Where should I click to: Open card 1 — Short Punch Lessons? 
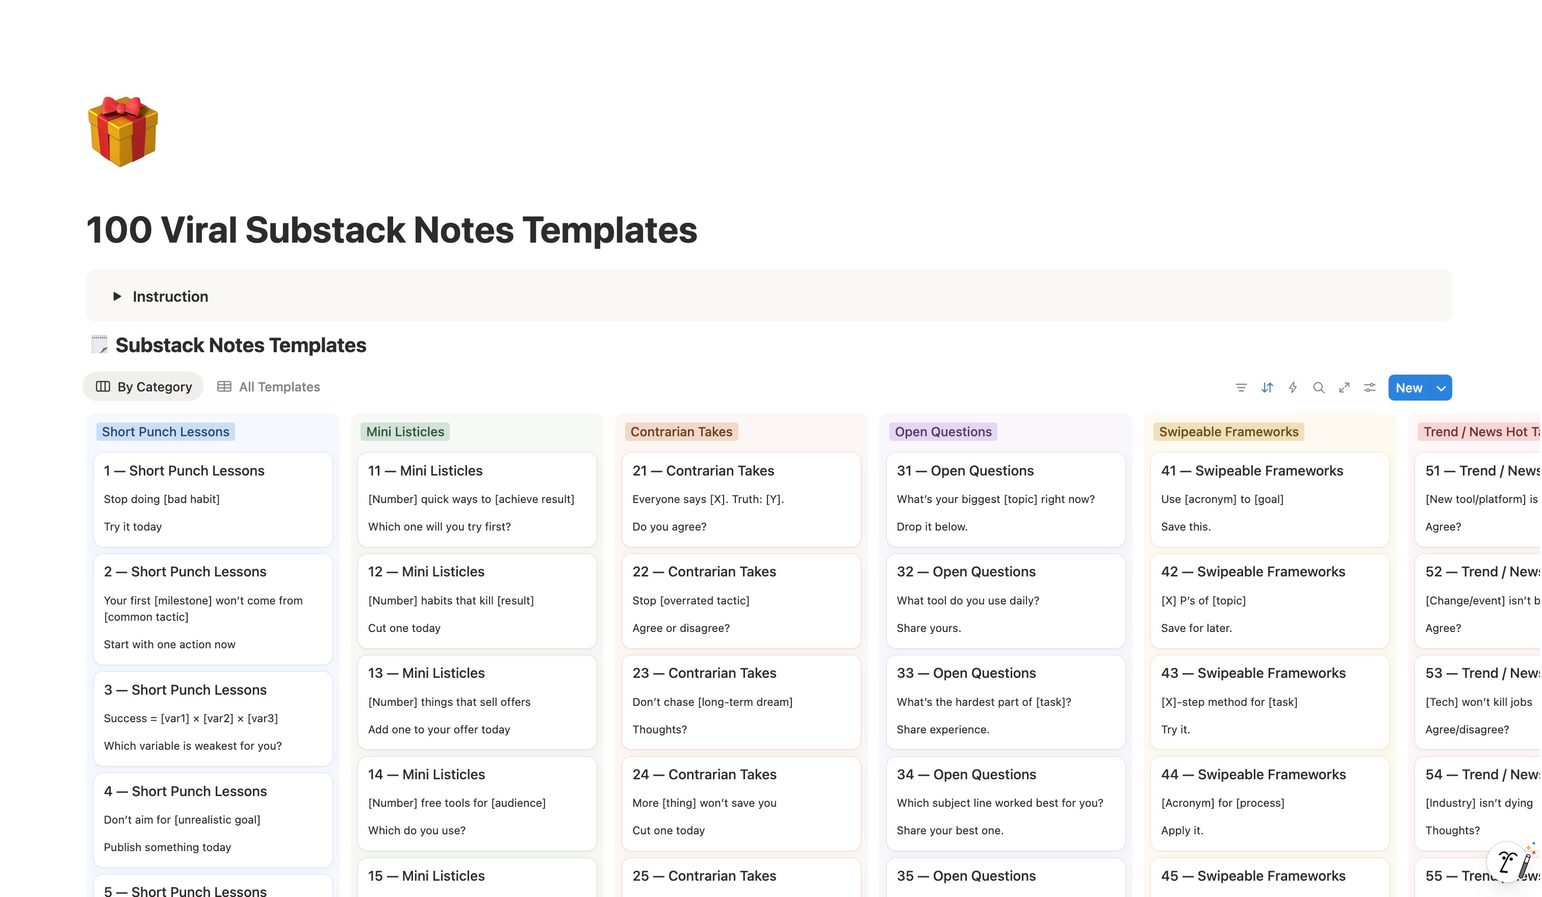(x=212, y=498)
